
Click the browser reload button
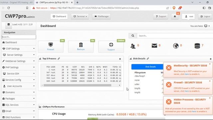pos(9,8)
